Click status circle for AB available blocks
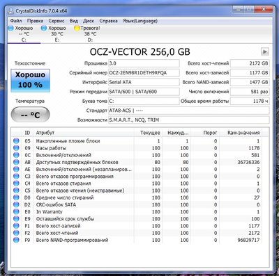The image size is (279, 276). (16, 162)
